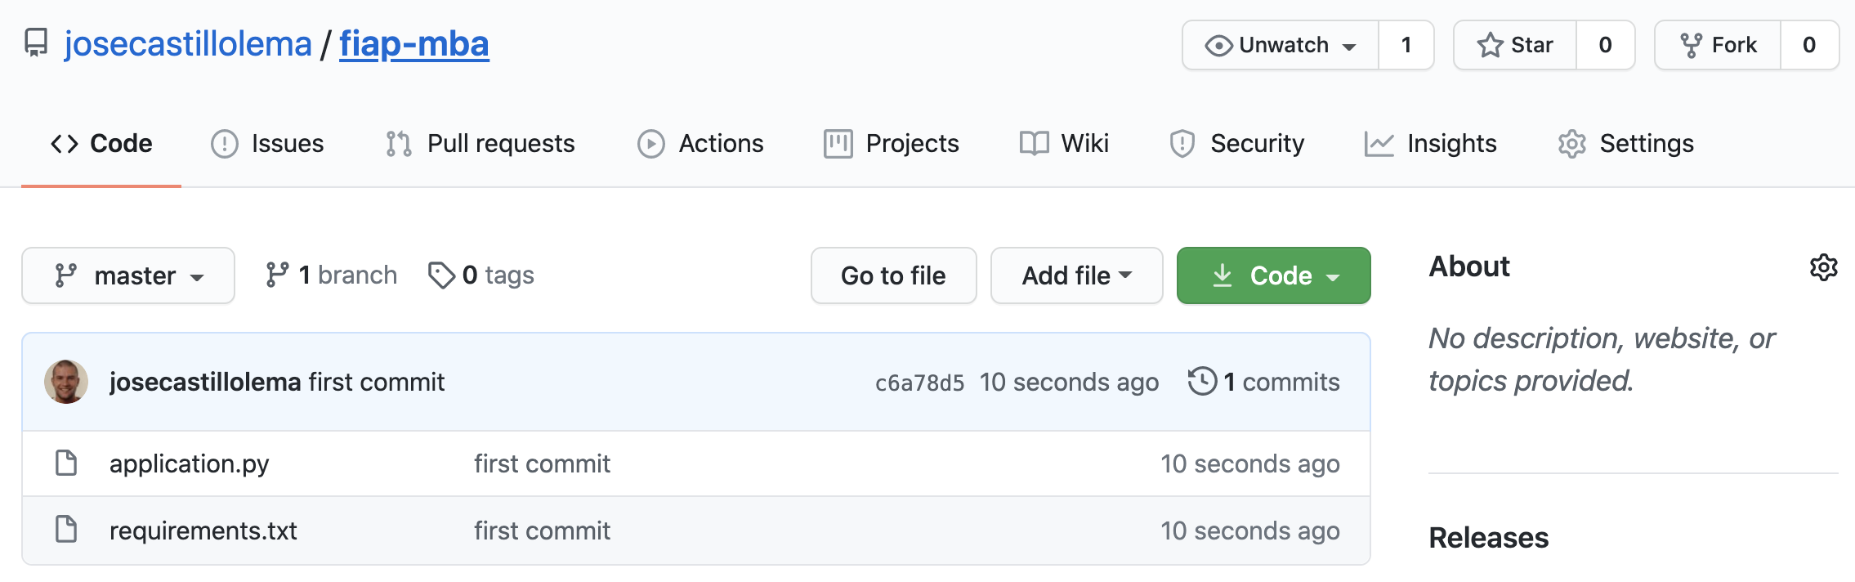
Task: Click the josecastillolema avatar thumbnail
Action: [x=66, y=382]
